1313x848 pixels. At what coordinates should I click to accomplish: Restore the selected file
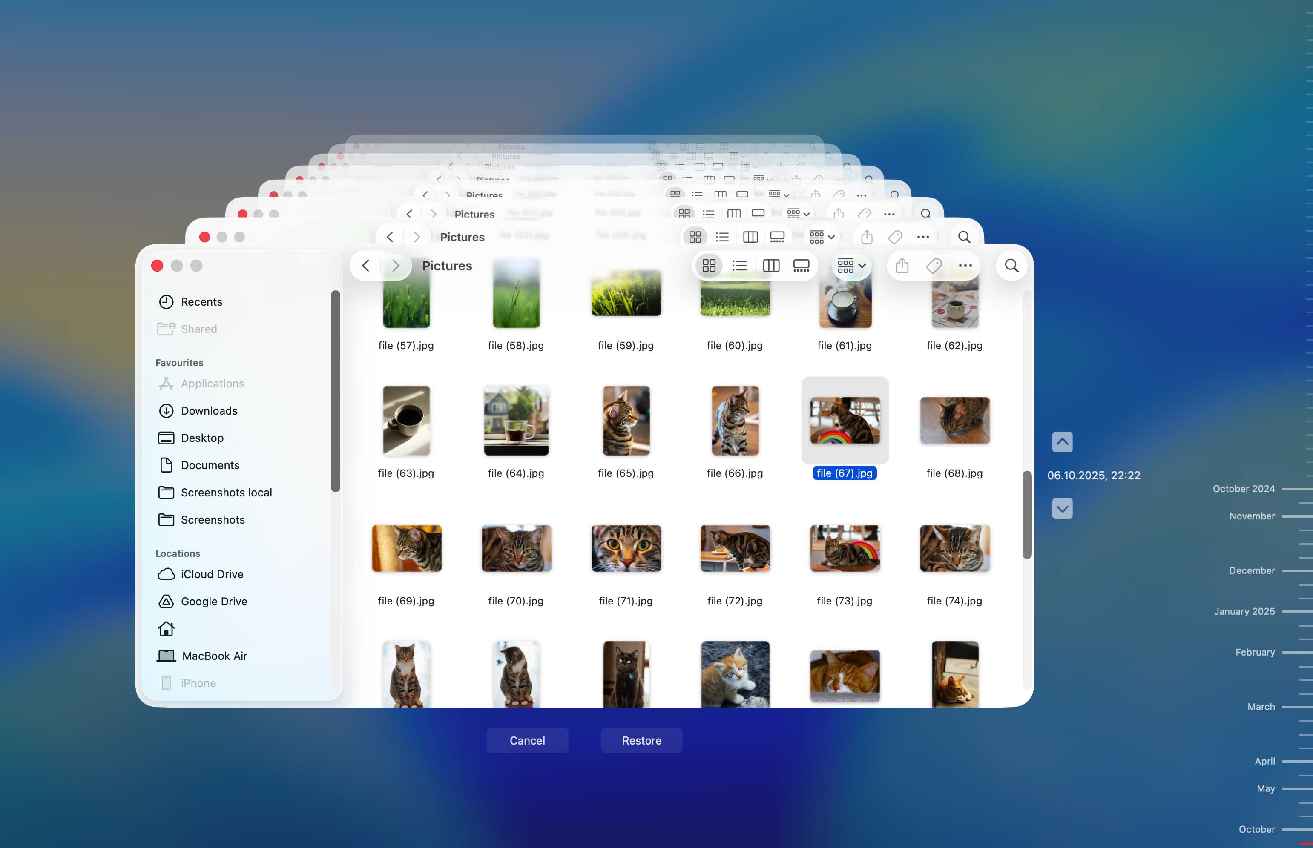[x=641, y=740]
